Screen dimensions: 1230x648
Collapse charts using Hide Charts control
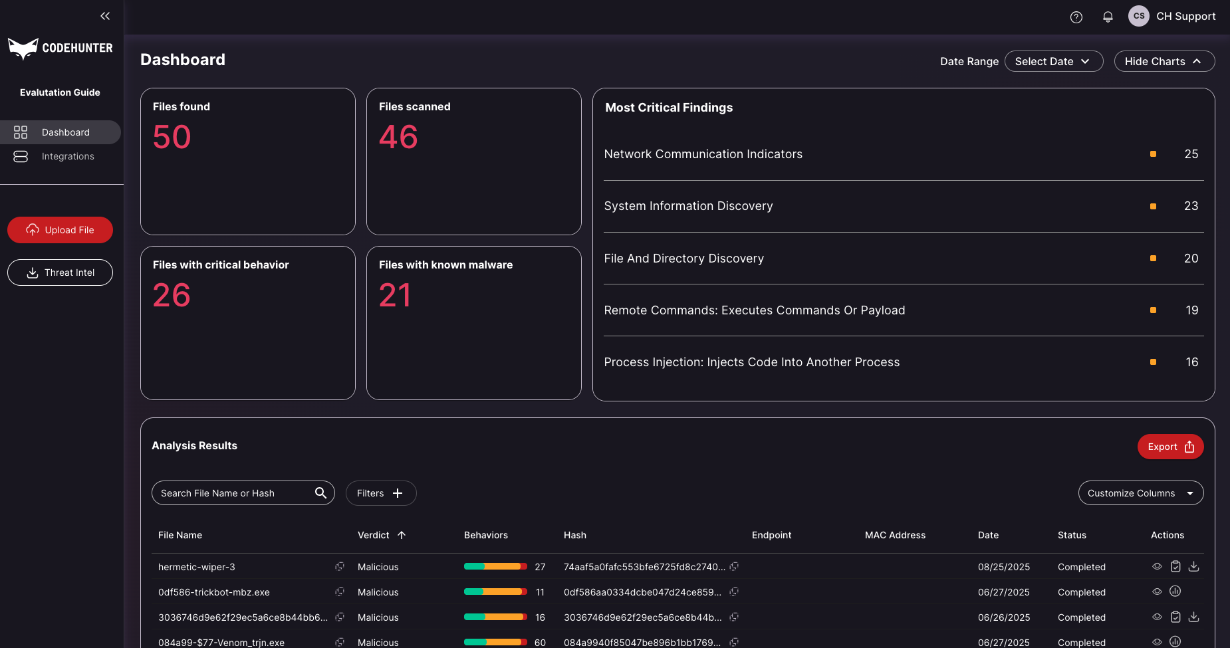1164,61
